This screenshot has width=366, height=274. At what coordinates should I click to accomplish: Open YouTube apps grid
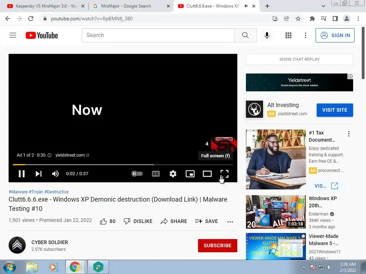click(x=288, y=35)
